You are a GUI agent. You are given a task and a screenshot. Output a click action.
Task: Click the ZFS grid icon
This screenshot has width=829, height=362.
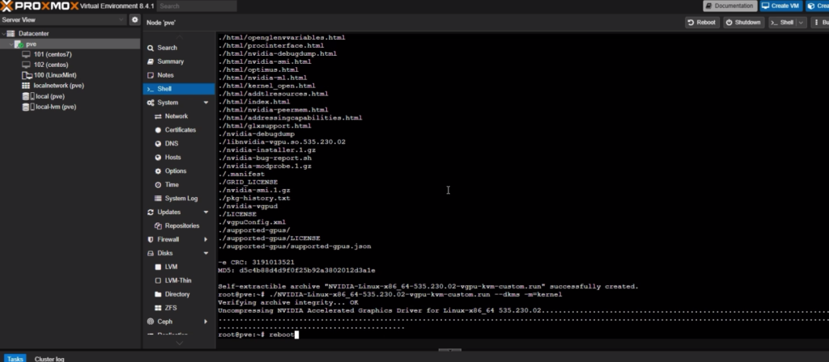[x=158, y=309]
